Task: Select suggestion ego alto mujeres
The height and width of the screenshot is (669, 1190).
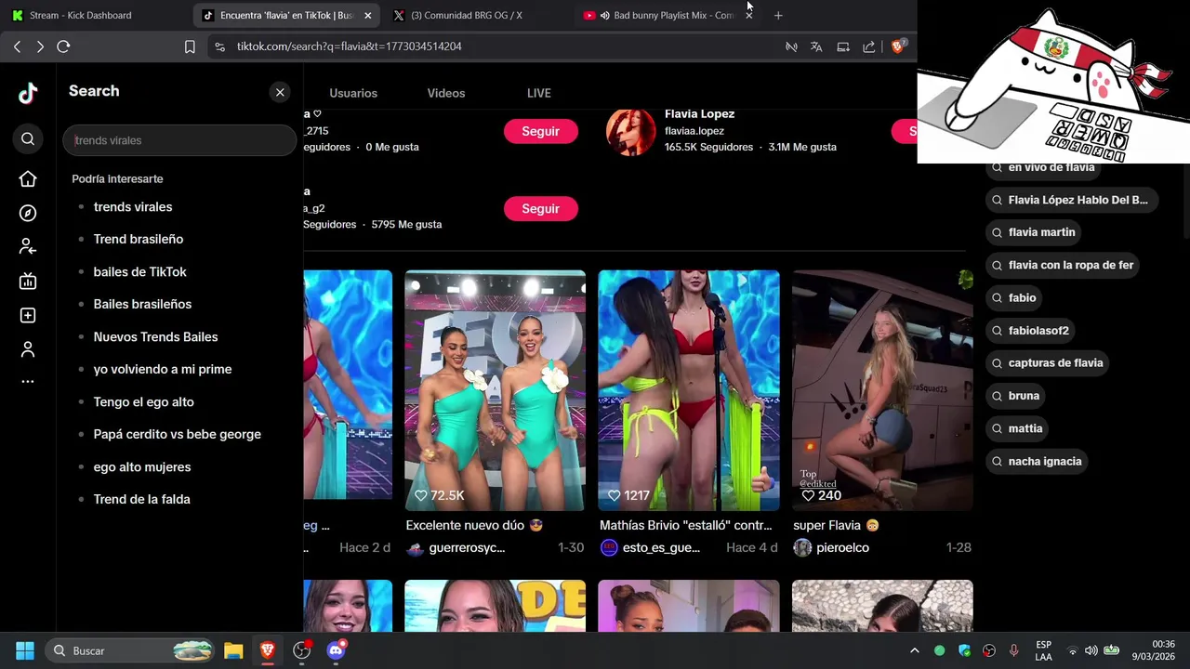Action: tap(142, 467)
